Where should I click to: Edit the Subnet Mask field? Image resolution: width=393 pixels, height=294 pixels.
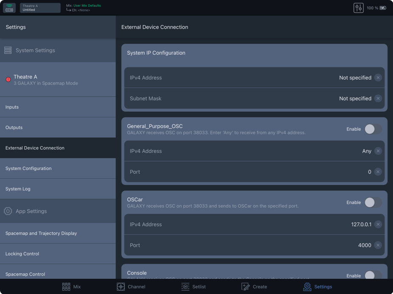[254, 98]
